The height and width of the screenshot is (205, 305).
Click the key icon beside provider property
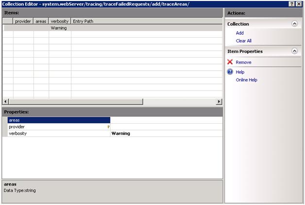click(x=108, y=127)
